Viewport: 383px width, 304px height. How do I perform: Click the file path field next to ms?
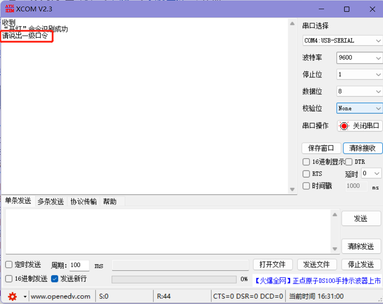tap(180, 265)
